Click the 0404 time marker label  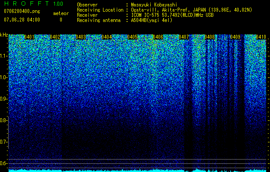coord(106,37)
